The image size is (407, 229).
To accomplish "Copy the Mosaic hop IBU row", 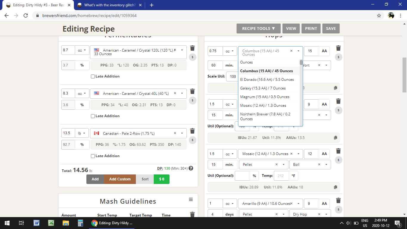I will 335,187.
